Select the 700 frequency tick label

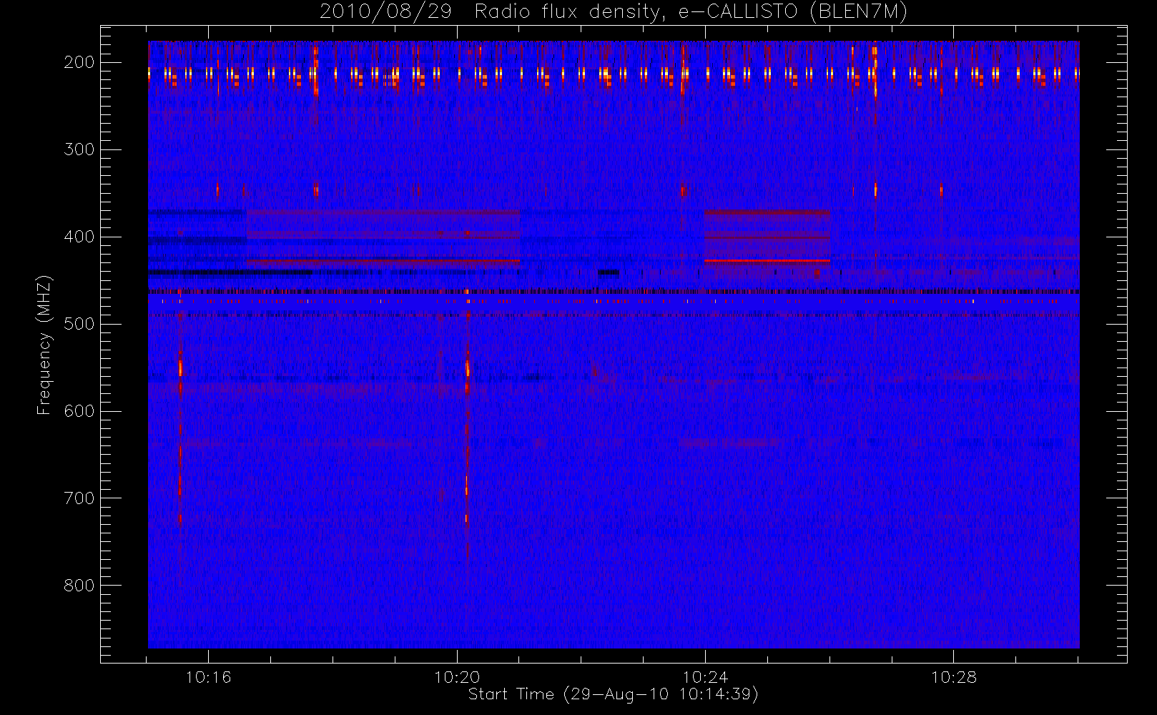click(x=79, y=498)
